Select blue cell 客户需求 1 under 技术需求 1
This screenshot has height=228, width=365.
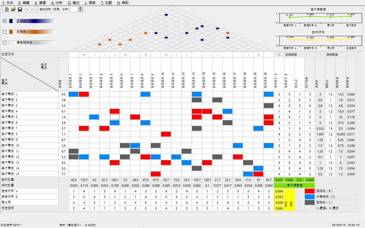pos(74,94)
